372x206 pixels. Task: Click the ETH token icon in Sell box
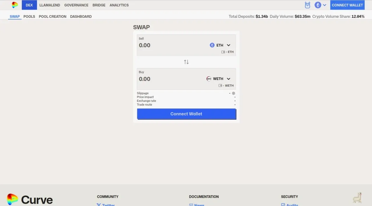pos(212,45)
